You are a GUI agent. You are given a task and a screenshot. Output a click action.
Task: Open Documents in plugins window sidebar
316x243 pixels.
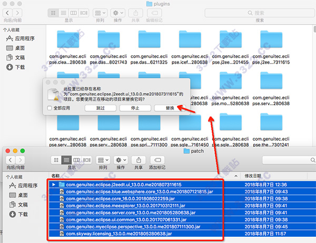tap(15, 57)
